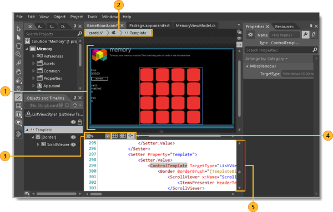The height and width of the screenshot is (212, 333).
Task: Select the Zoom magnifier tool
Action: pyautogui.click(x=19, y=54)
